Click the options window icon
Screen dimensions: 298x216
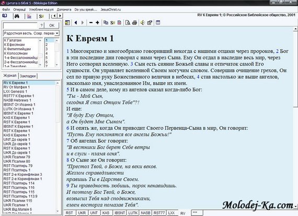(150, 22)
